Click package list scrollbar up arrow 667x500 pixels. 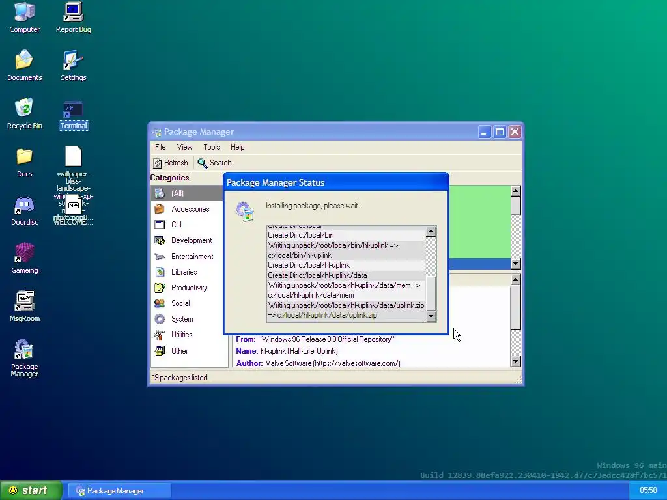(516, 191)
